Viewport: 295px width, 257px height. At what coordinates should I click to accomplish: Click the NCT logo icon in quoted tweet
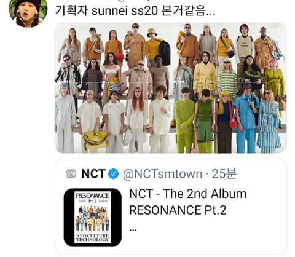pos(71,174)
